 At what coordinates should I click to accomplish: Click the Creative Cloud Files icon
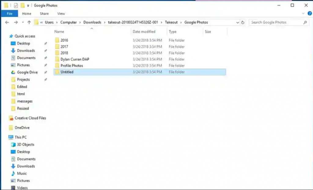pos(11,118)
